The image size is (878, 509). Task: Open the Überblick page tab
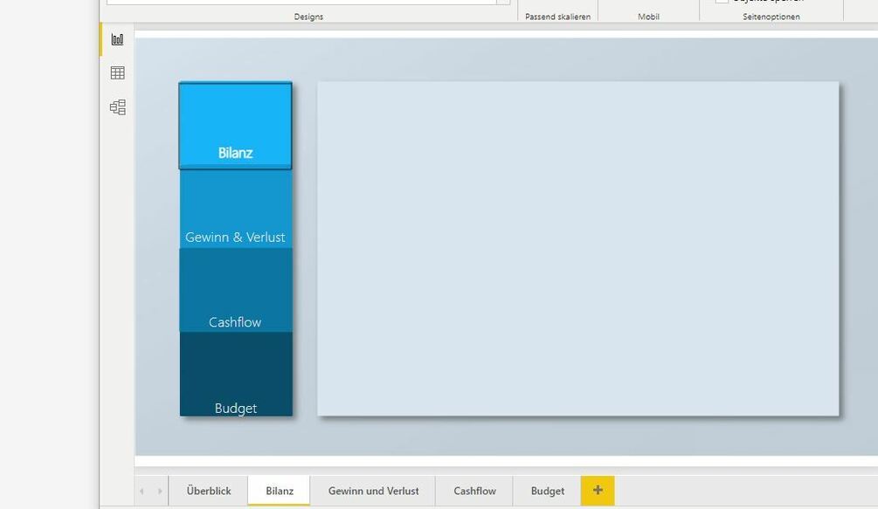208,491
